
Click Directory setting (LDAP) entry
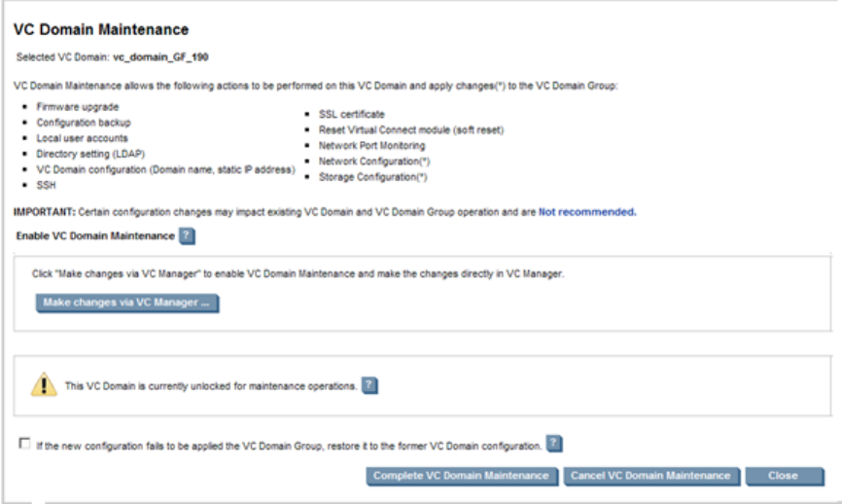90,154
